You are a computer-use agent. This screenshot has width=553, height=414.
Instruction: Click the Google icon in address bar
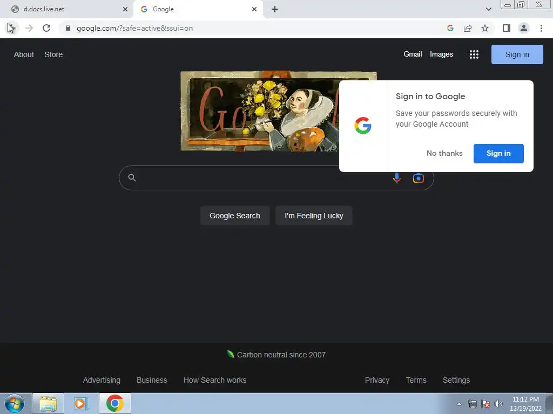click(450, 28)
